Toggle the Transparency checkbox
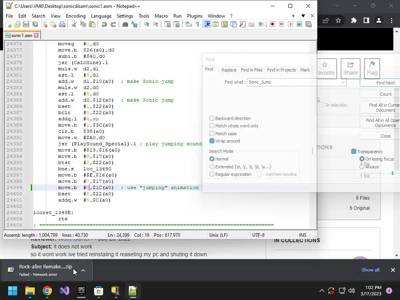 click(354, 152)
